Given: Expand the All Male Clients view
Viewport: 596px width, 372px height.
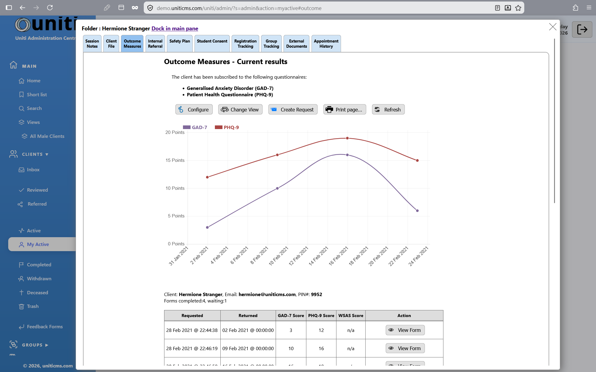Looking at the screenshot, I should 47,136.
